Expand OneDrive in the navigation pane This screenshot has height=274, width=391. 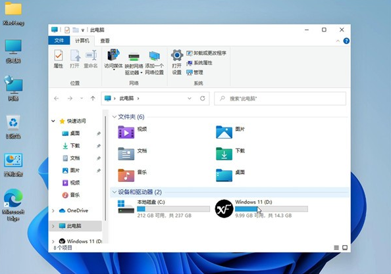(x=53, y=210)
